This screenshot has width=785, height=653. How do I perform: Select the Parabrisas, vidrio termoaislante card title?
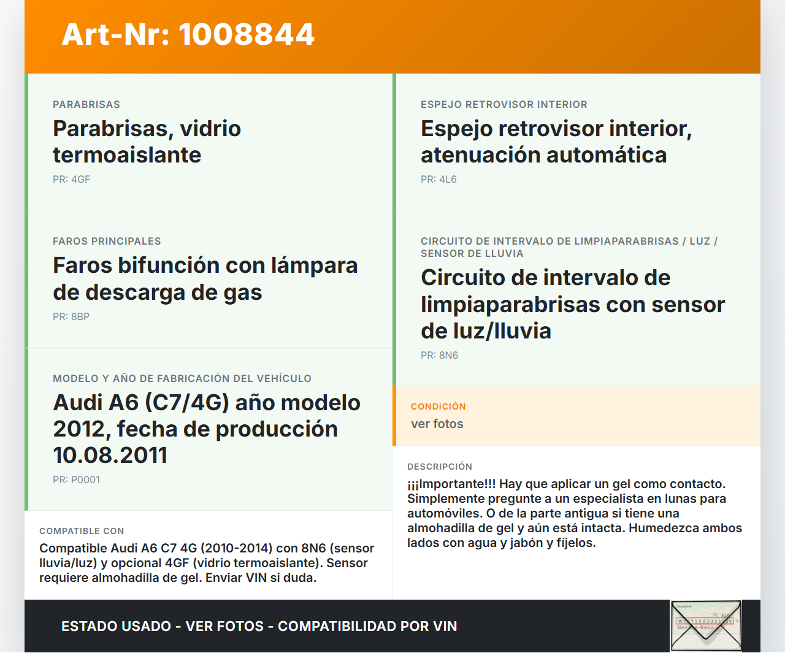point(147,142)
